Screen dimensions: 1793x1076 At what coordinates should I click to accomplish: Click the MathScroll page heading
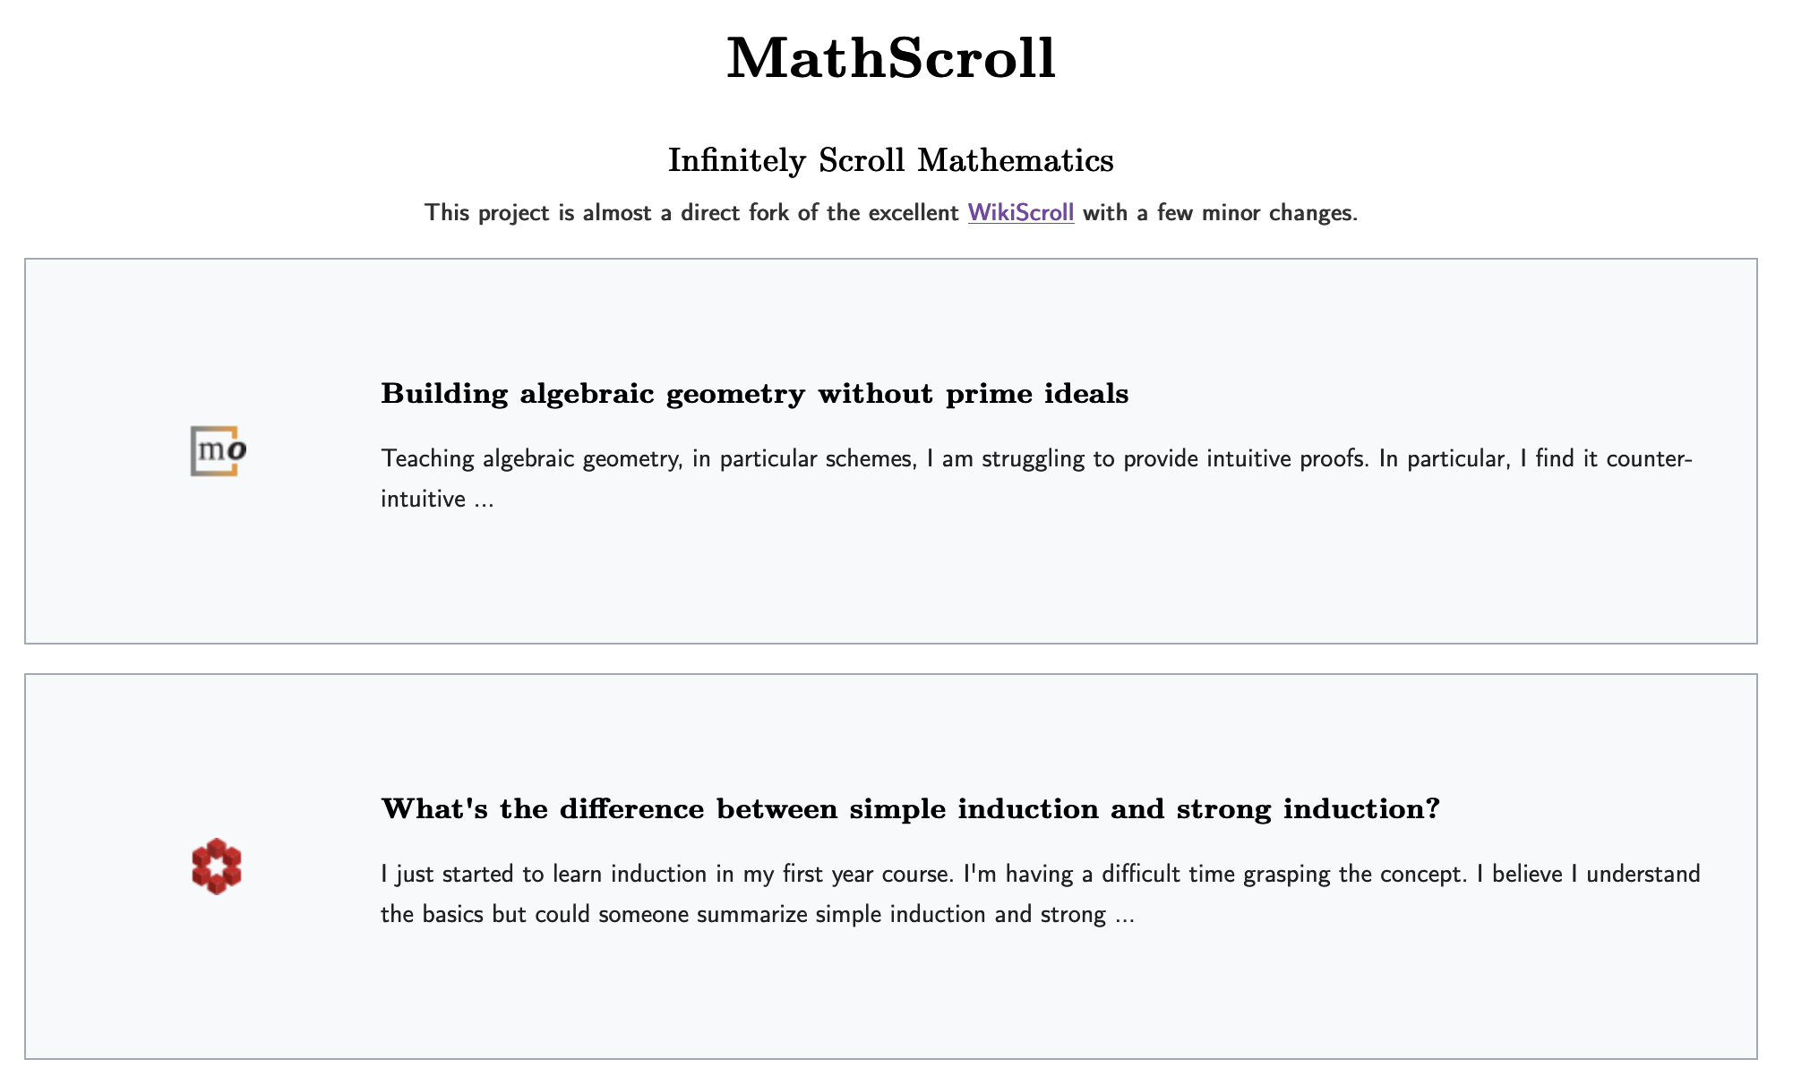pos(891,59)
